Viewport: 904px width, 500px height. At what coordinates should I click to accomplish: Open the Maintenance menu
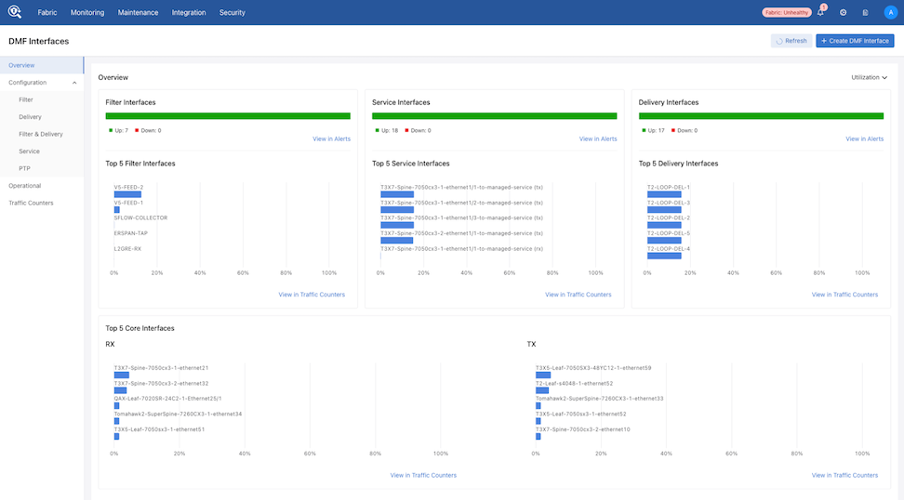(138, 13)
